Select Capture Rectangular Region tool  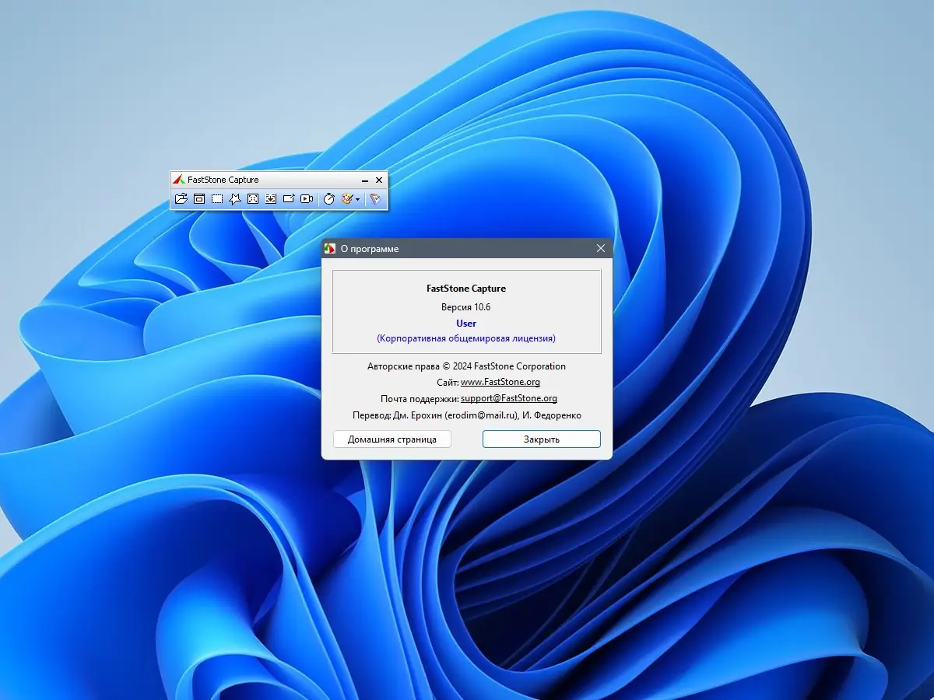pyautogui.click(x=217, y=199)
